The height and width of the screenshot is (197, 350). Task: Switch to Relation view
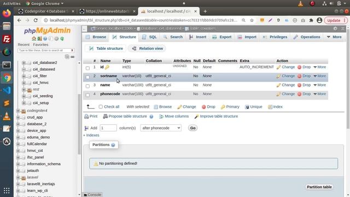pyautogui.click(x=148, y=49)
